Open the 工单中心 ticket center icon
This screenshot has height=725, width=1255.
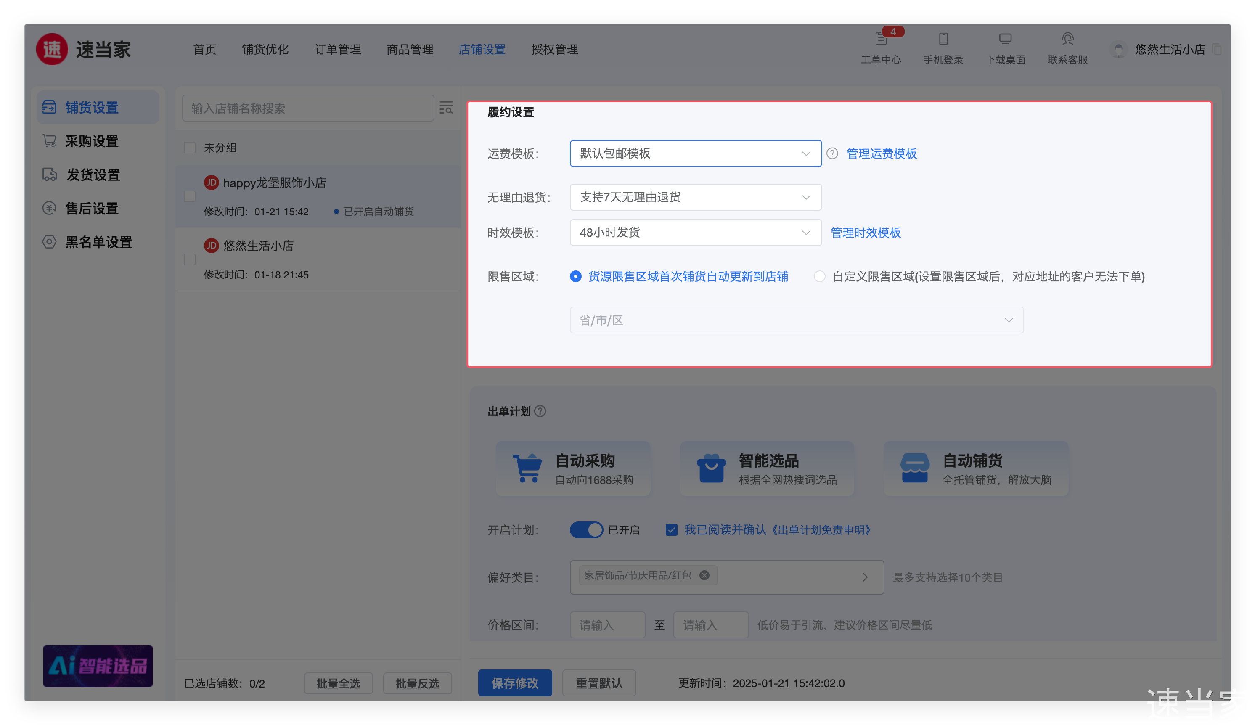point(881,39)
